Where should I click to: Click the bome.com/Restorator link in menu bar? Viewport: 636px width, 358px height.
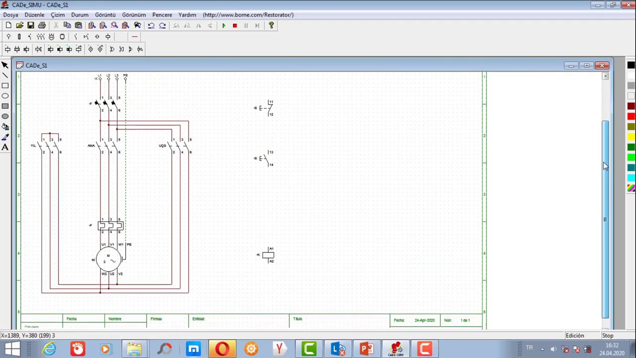point(248,15)
